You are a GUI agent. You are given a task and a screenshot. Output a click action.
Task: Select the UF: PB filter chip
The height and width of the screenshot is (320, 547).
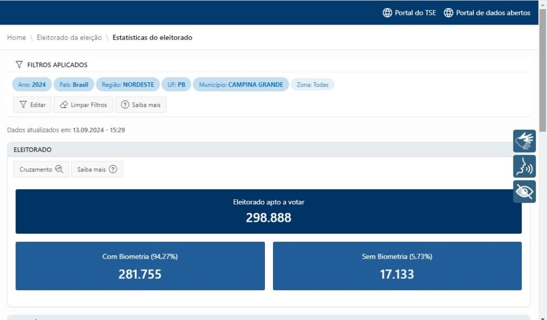(176, 84)
